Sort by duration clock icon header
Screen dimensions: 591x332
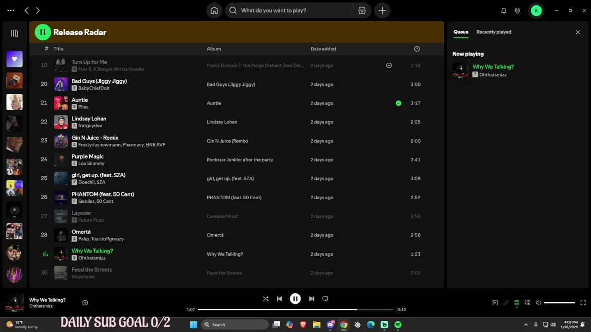click(x=417, y=48)
